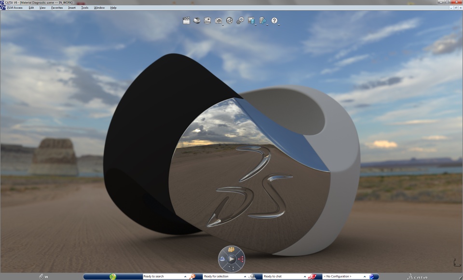Click the compass people collaboration quadrant
The image size is (463, 280).
pos(231,250)
